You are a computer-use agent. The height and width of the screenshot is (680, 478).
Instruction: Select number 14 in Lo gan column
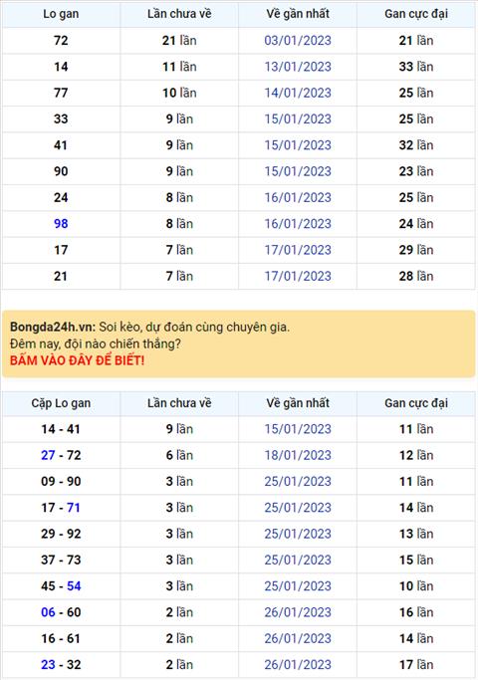(x=61, y=67)
